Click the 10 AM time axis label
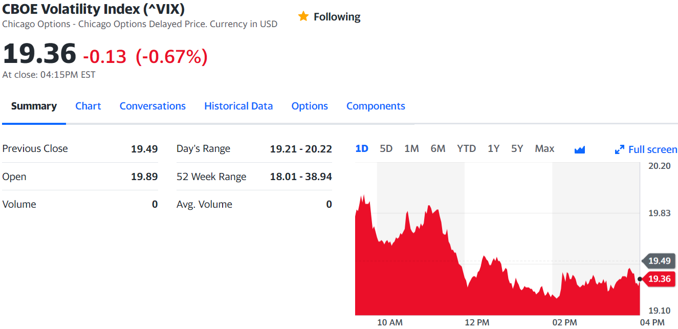 (x=390, y=322)
